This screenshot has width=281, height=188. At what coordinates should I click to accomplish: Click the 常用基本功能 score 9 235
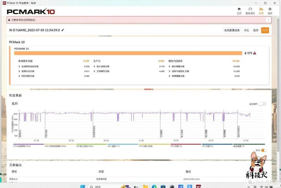click(x=86, y=61)
